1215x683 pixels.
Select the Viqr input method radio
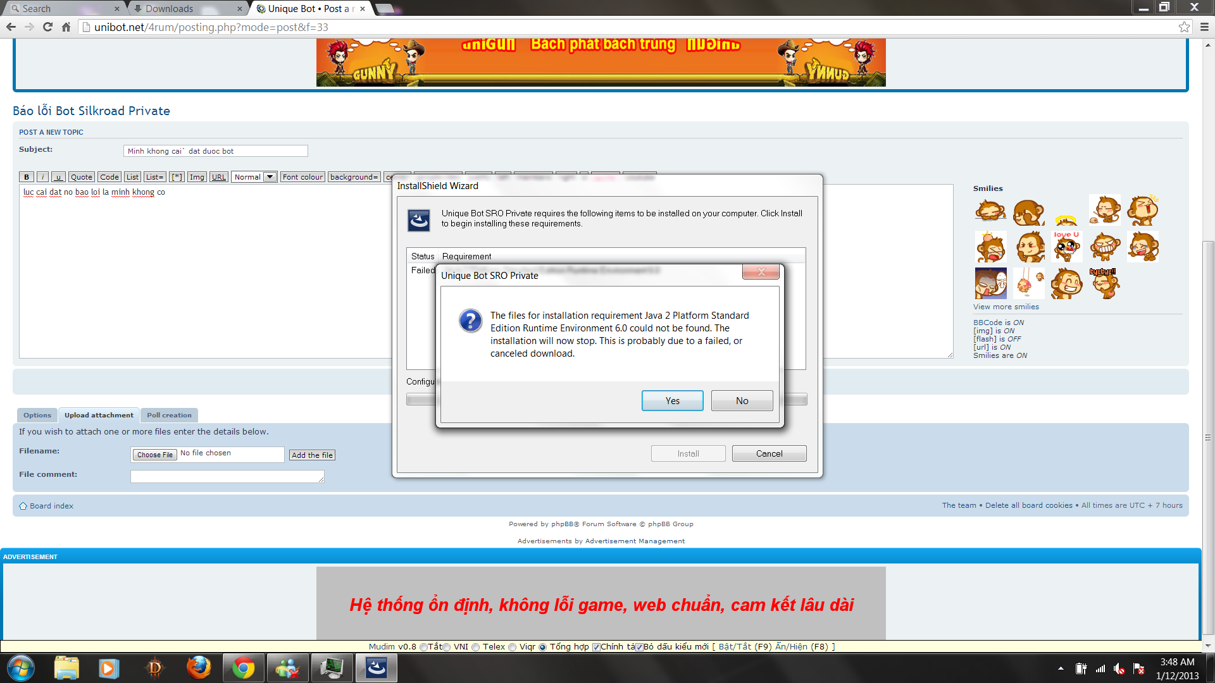coord(513,647)
